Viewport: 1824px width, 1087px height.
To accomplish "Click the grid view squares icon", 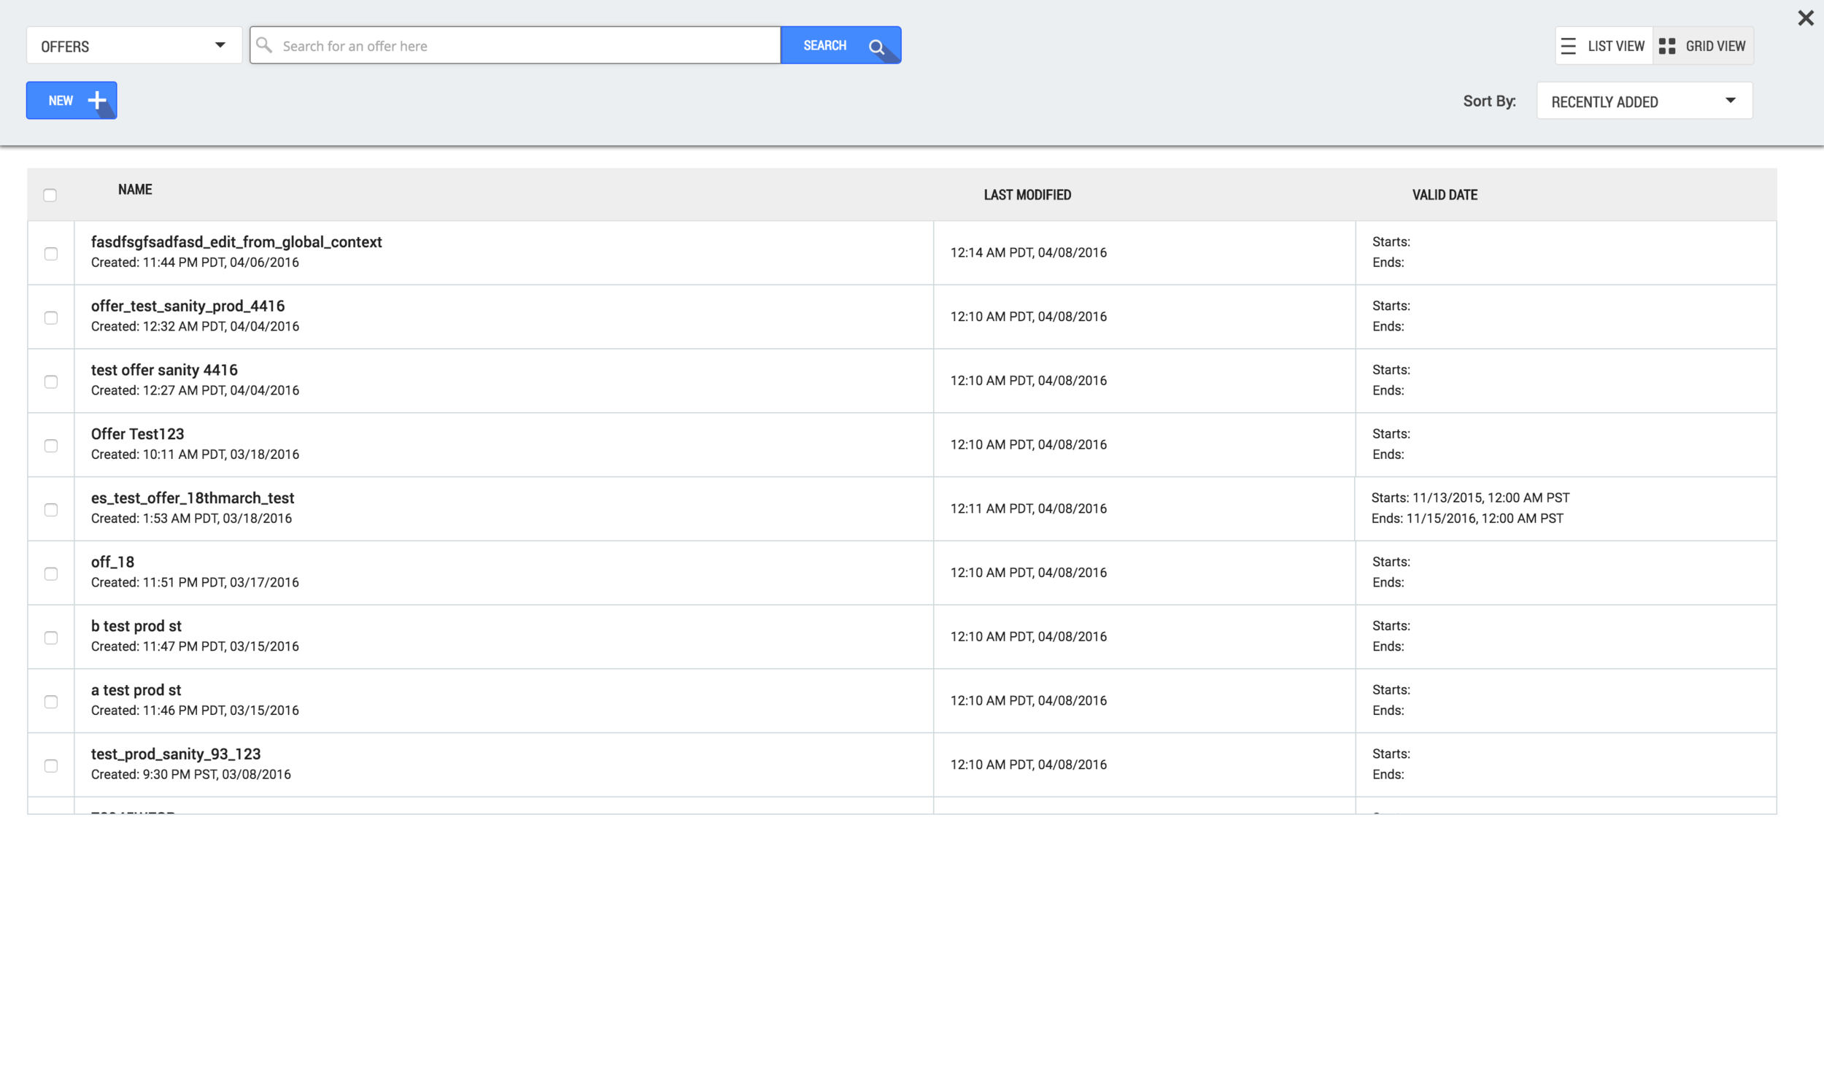I will [x=1666, y=46].
